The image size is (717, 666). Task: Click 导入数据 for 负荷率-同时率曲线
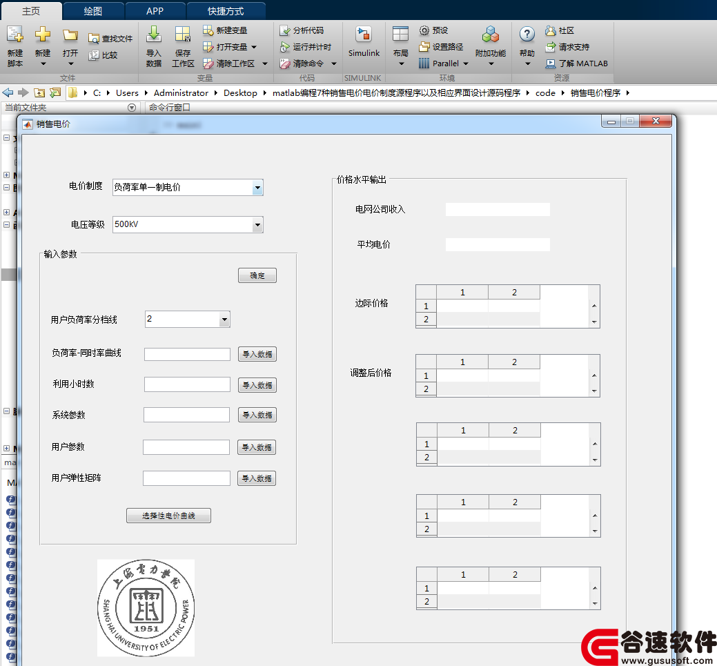257,354
